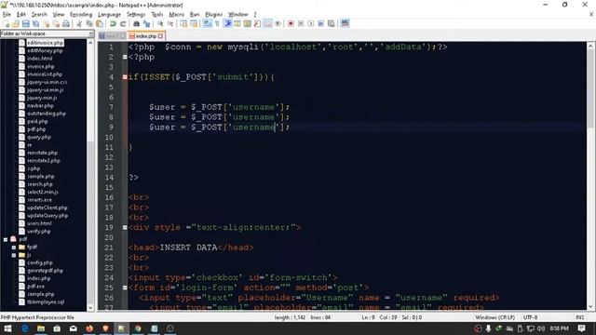This screenshot has height=335, width=596.
Task: Close the Folder as Workspace panel
Action: (x=91, y=33)
